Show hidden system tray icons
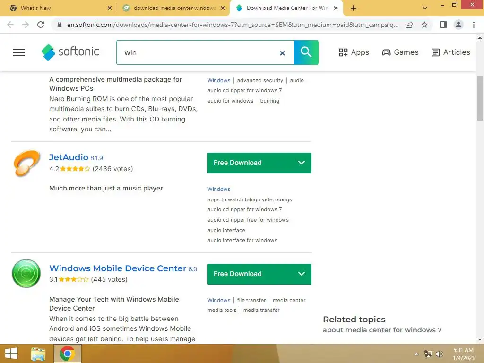This screenshot has width=484, height=363. [416, 354]
